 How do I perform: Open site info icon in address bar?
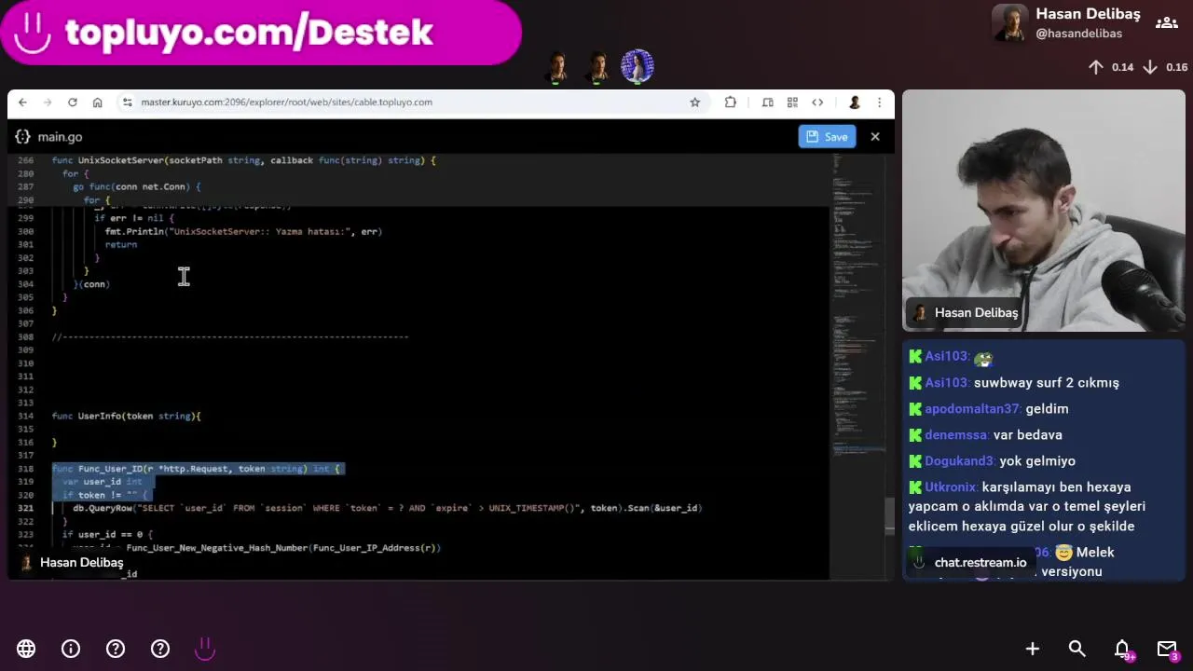[x=127, y=103]
